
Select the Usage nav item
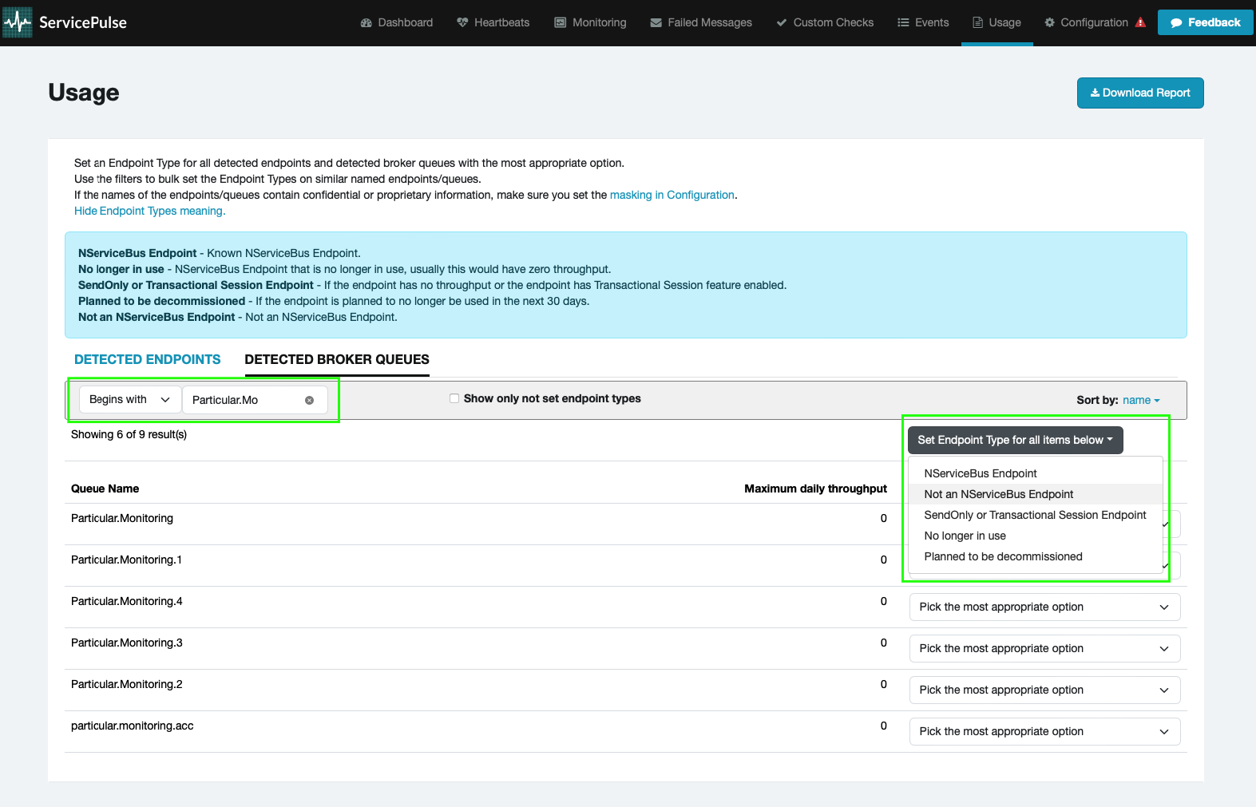(996, 22)
